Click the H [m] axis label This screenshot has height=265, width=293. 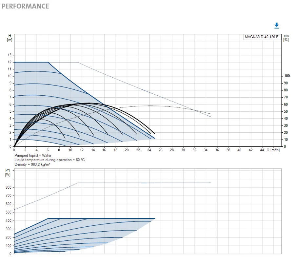pos(10,38)
